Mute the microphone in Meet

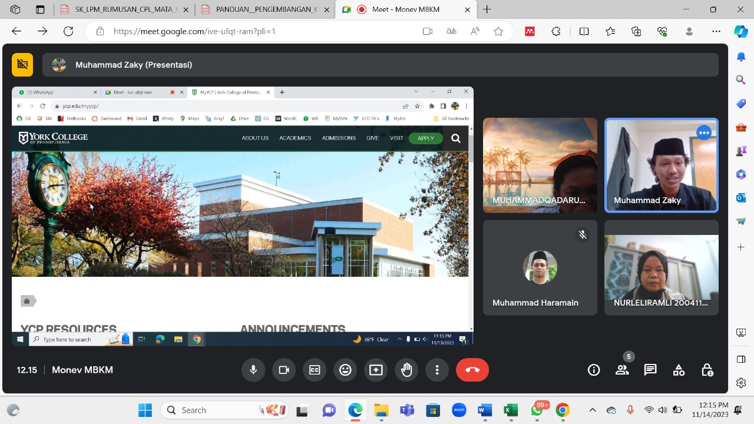(x=253, y=370)
